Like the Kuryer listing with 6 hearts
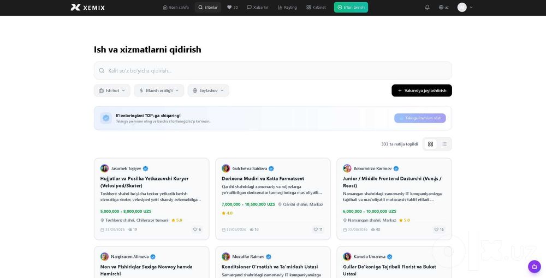 [197, 229]
